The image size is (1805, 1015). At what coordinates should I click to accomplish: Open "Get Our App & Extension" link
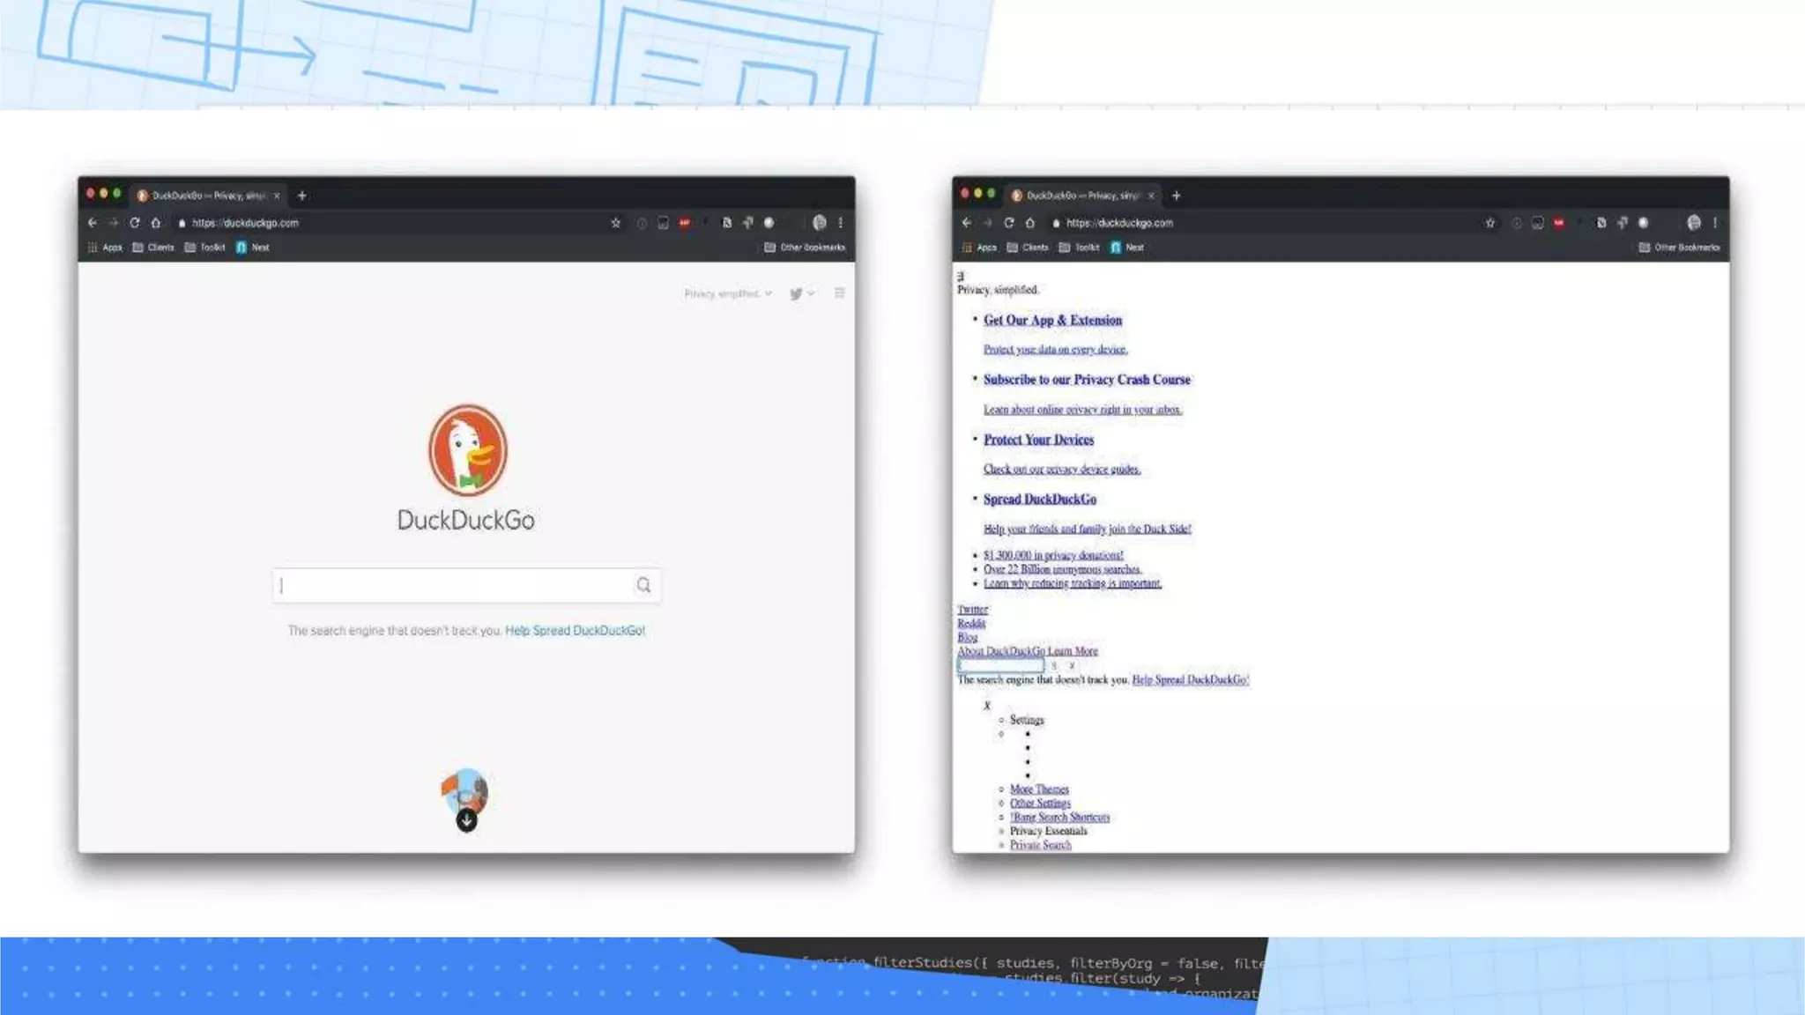pyautogui.click(x=1052, y=321)
